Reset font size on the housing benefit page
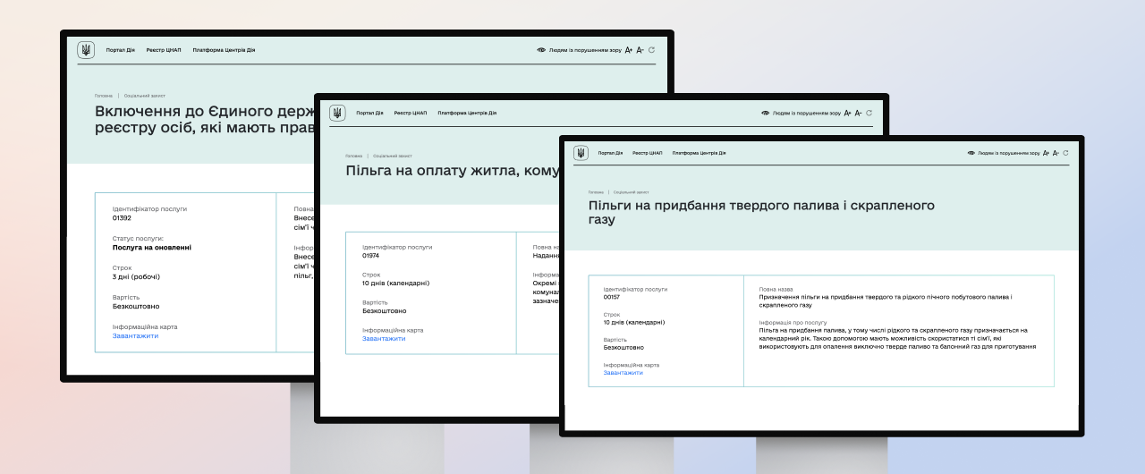Viewport: 1145px width, 474px height. 869,113
